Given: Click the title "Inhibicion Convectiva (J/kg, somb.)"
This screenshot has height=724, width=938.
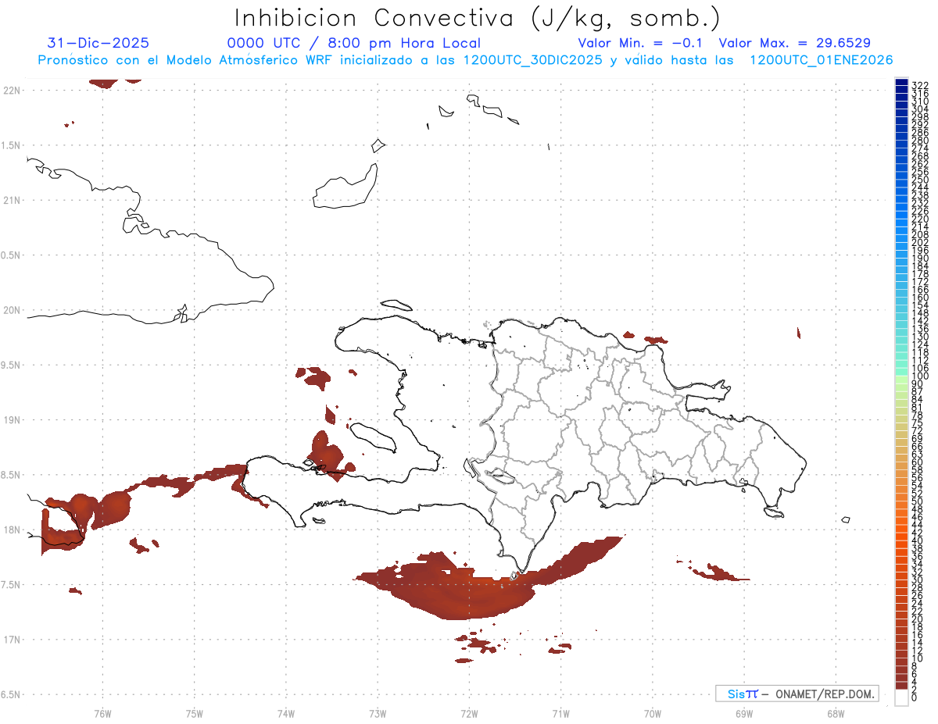Looking at the screenshot, I should [x=478, y=18].
